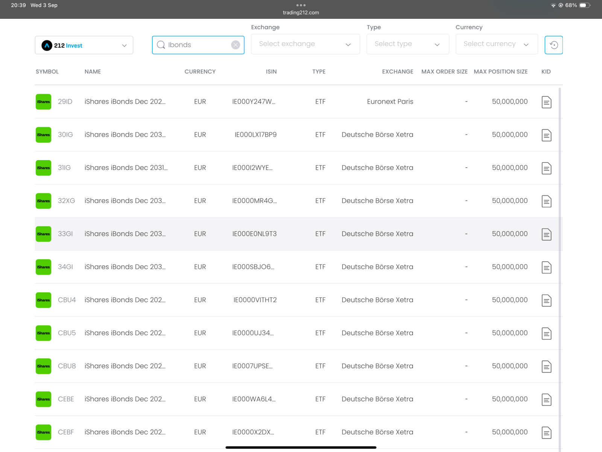Select symbol 33GI
The width and height of the screenshot is (602, 452).
(65, 234)
